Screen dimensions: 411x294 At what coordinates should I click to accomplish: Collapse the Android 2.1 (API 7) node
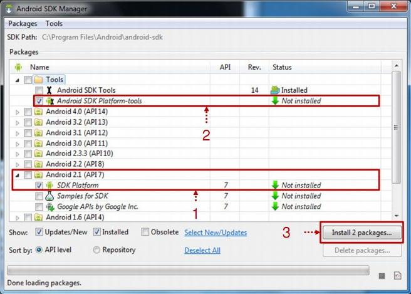click(x=18, y=175)
